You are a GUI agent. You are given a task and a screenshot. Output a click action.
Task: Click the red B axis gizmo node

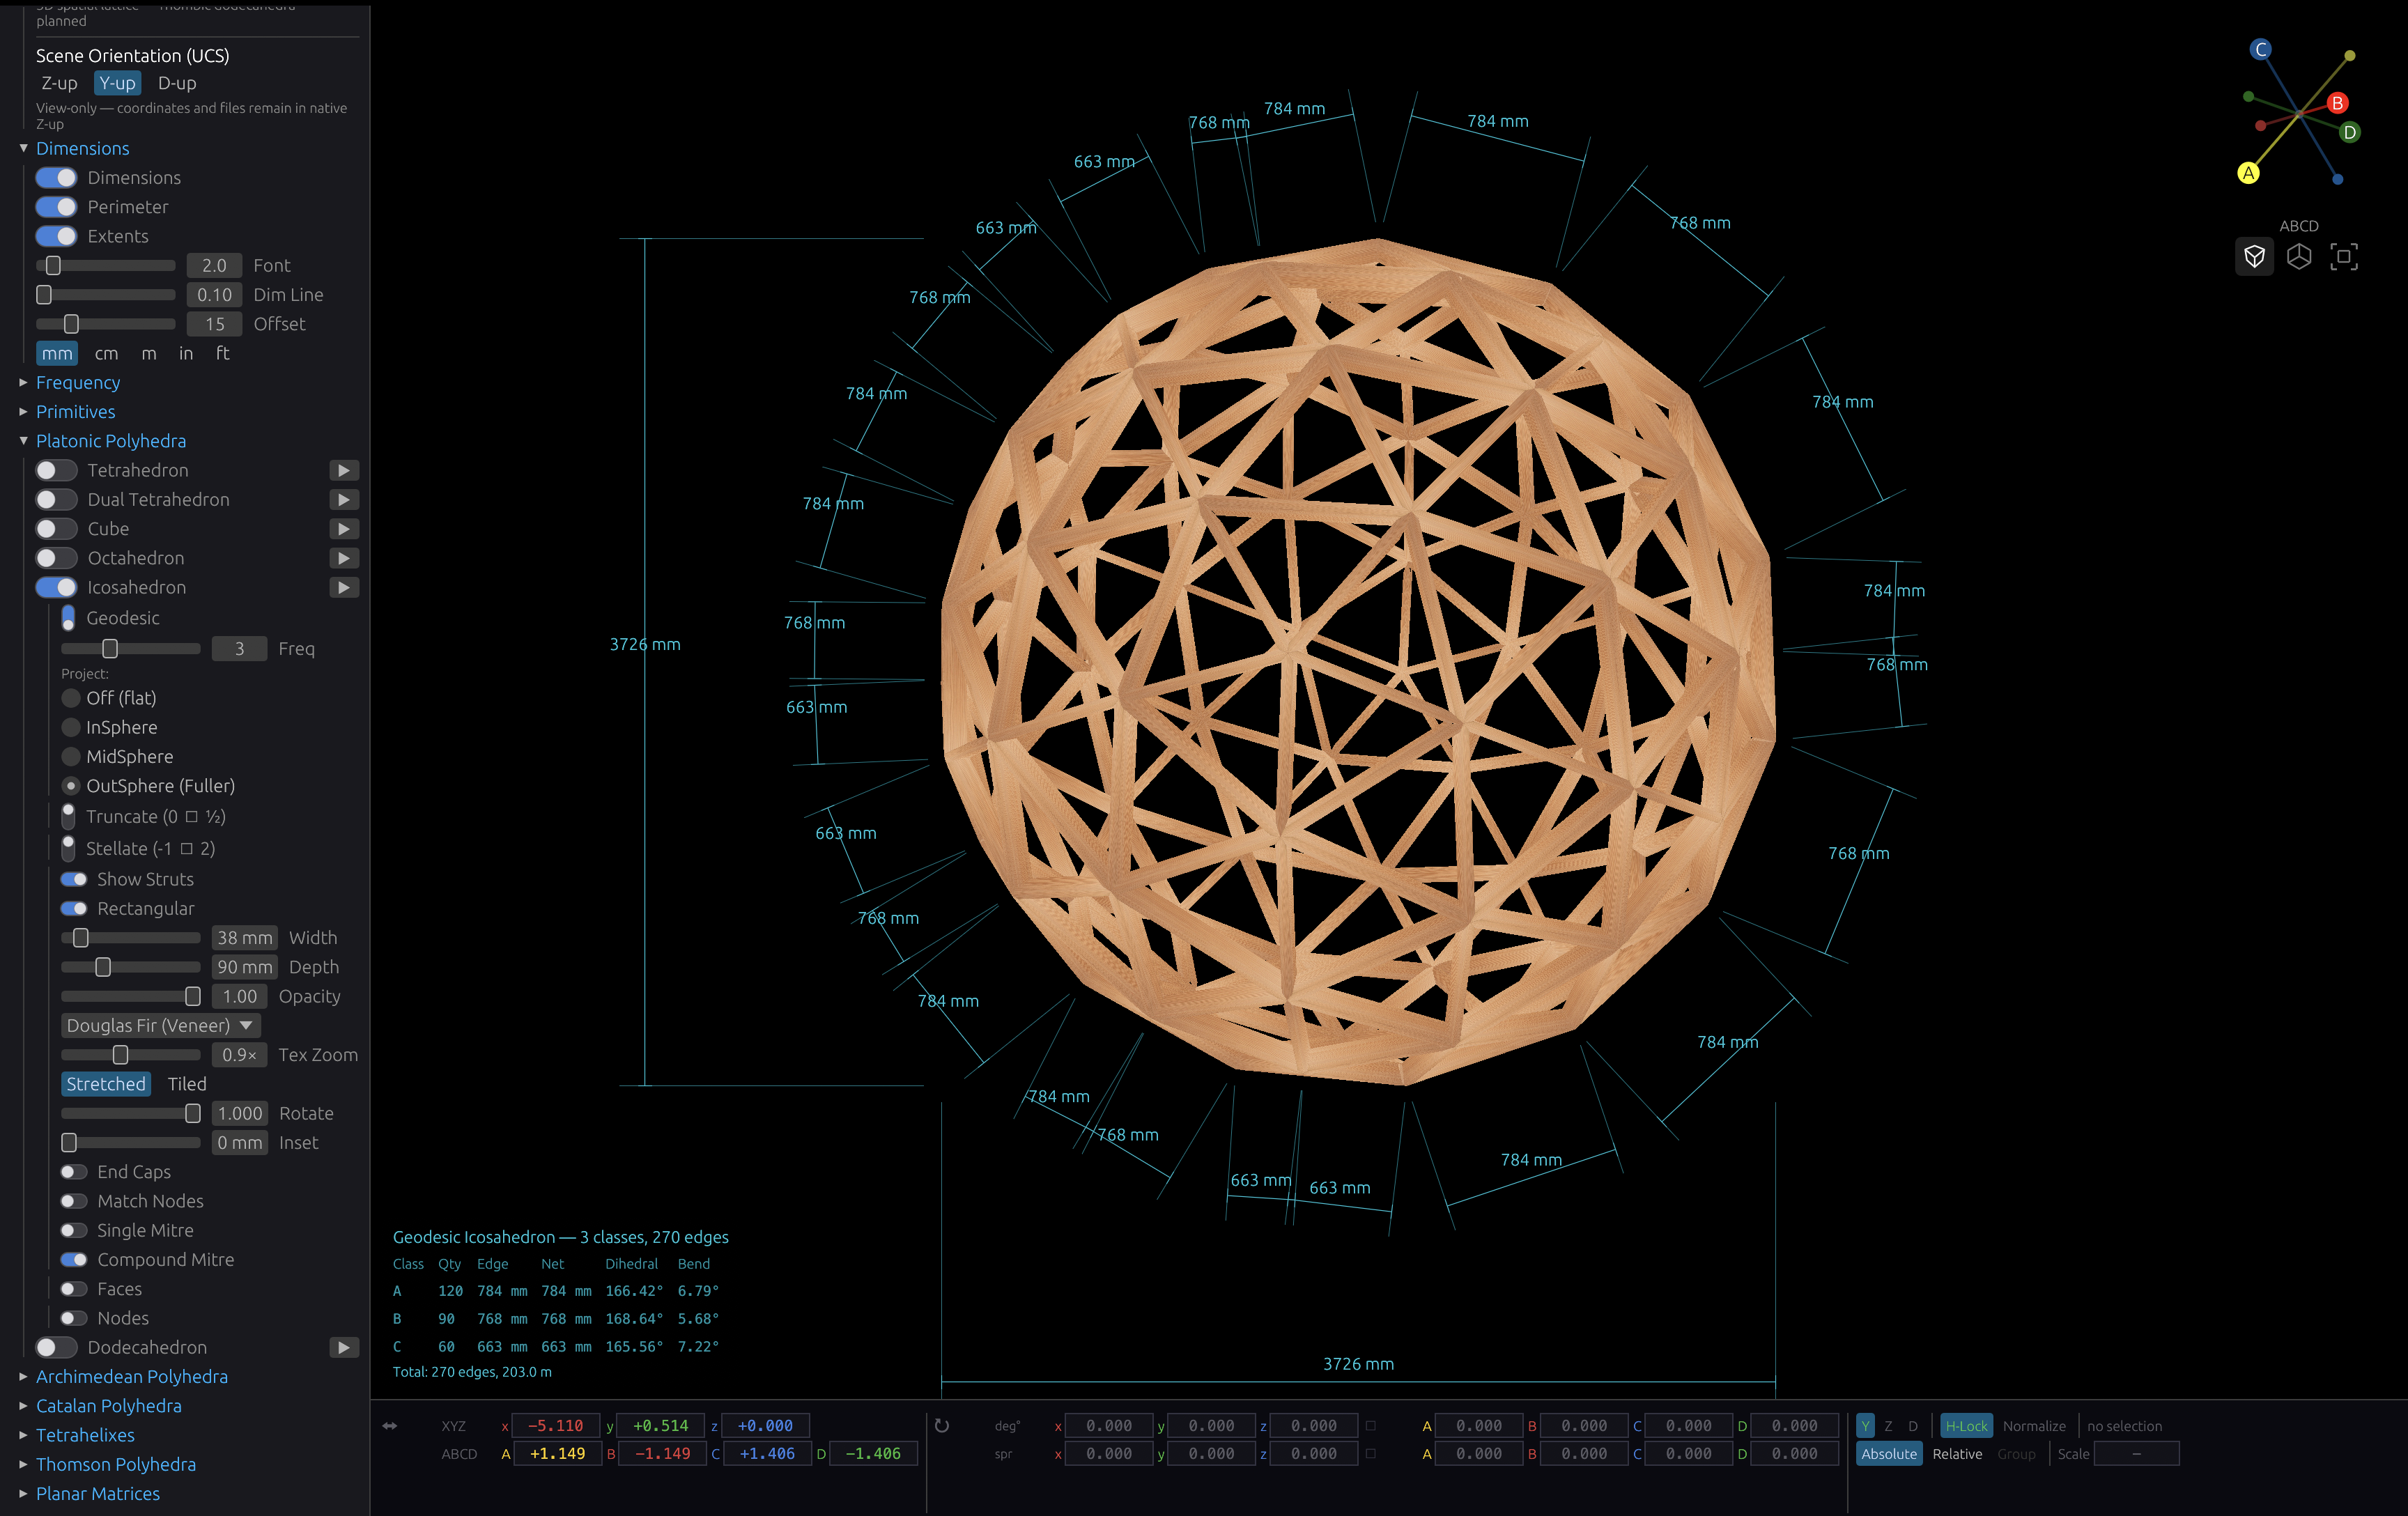pyautogui.click(x=2337, y=103)
